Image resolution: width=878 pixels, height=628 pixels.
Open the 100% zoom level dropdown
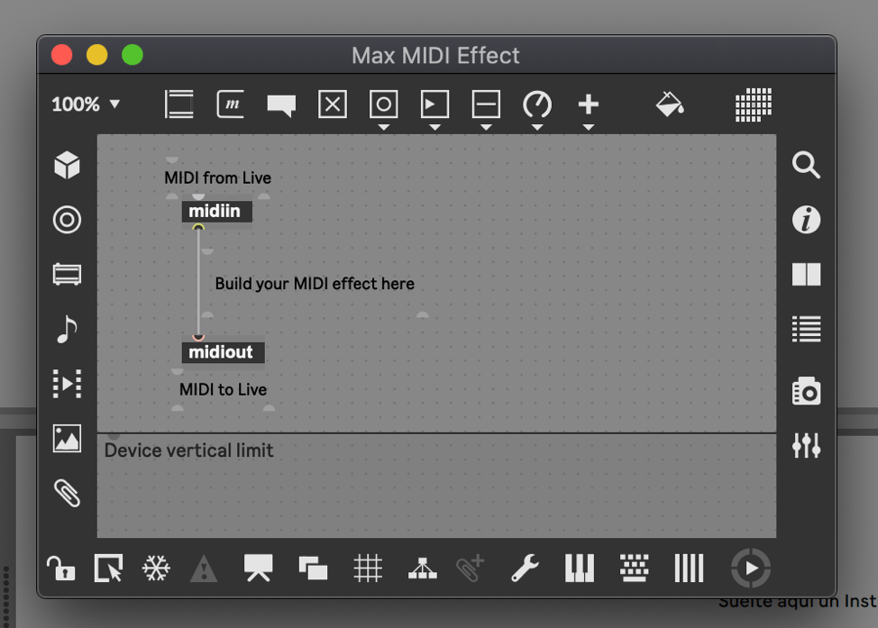86,104
